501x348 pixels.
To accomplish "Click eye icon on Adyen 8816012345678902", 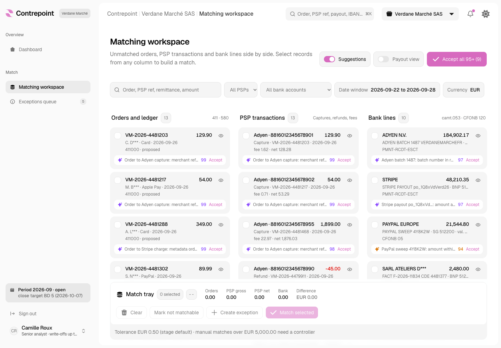I will click(350, 180).
